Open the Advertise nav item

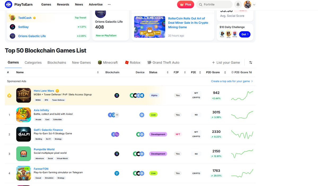[x=96, y=4]
